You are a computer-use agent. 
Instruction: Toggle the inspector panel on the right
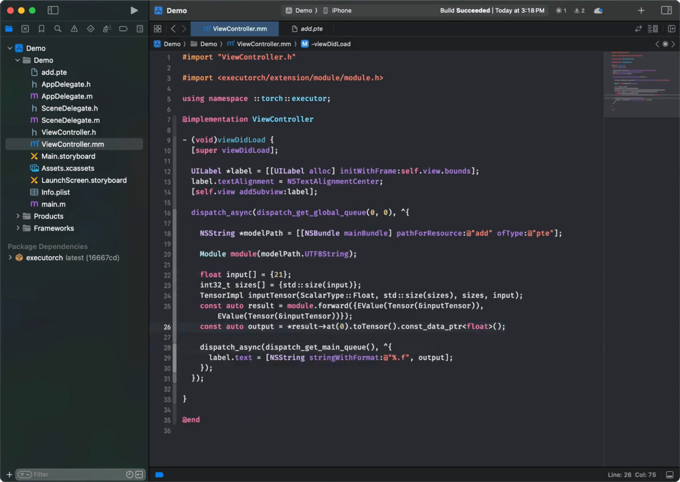[x=666, y=10]
